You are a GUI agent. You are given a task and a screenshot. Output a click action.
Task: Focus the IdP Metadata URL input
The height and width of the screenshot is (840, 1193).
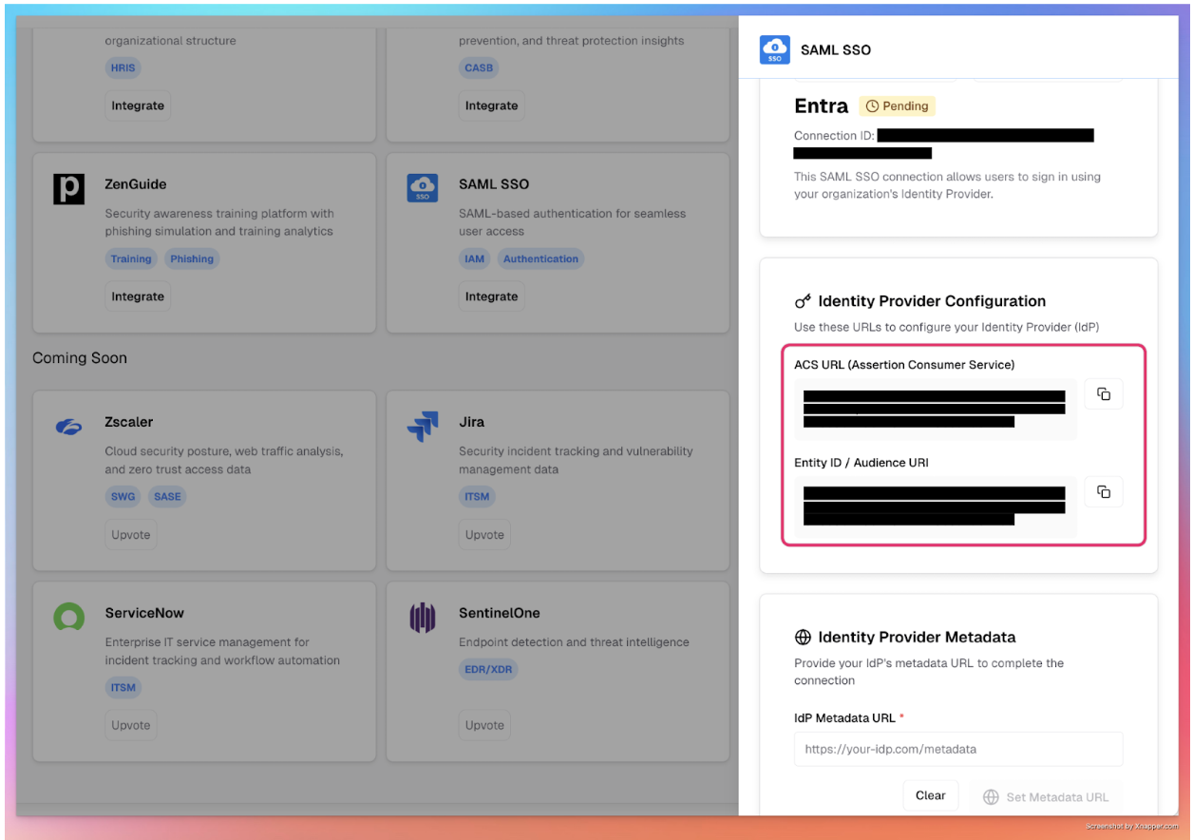coord(958,749)
